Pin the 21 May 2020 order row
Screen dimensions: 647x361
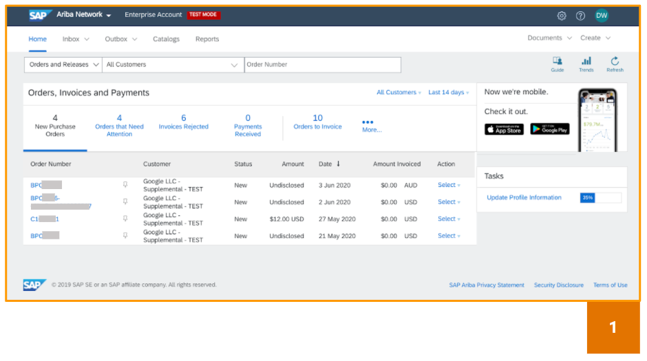click(125, 235)
